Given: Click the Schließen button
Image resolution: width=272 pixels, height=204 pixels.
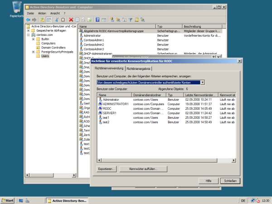Looking at the screenshot, I should pos(230,181).
